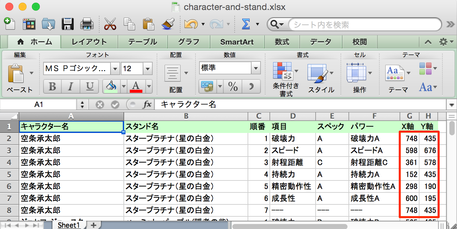Paste from the standard toolbar clipboard icon
This screenshot has width=457, height=229.
pos(149,24)
